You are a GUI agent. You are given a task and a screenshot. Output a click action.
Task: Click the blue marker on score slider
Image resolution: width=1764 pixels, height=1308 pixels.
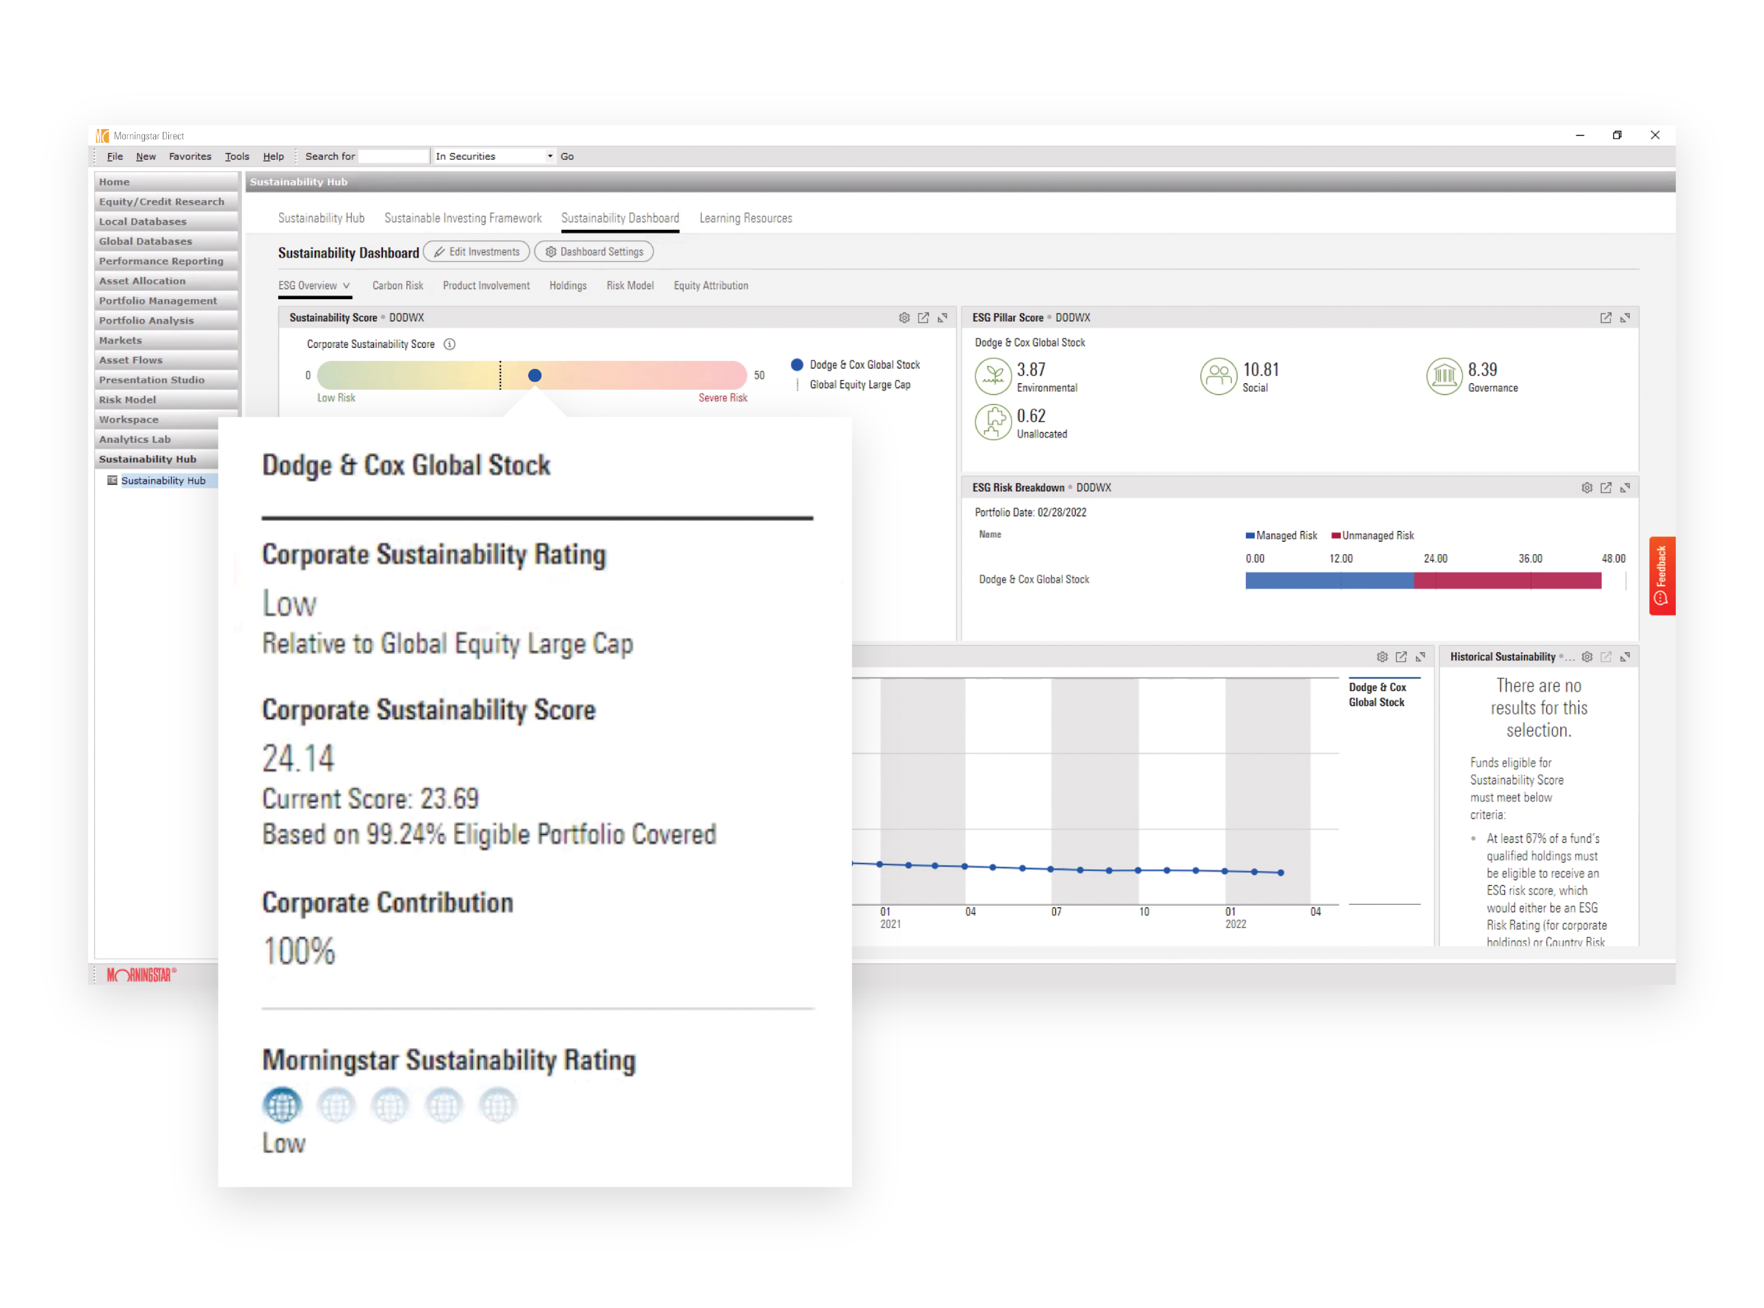[x=534, y=375]
